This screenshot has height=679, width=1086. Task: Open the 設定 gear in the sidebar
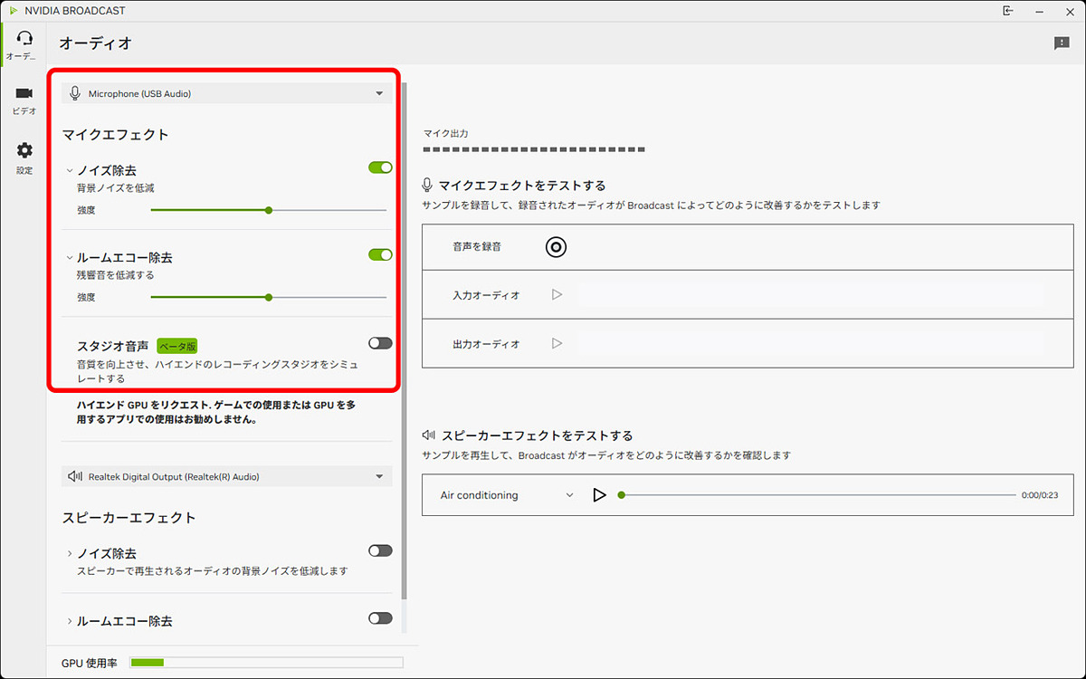(24, 157)
